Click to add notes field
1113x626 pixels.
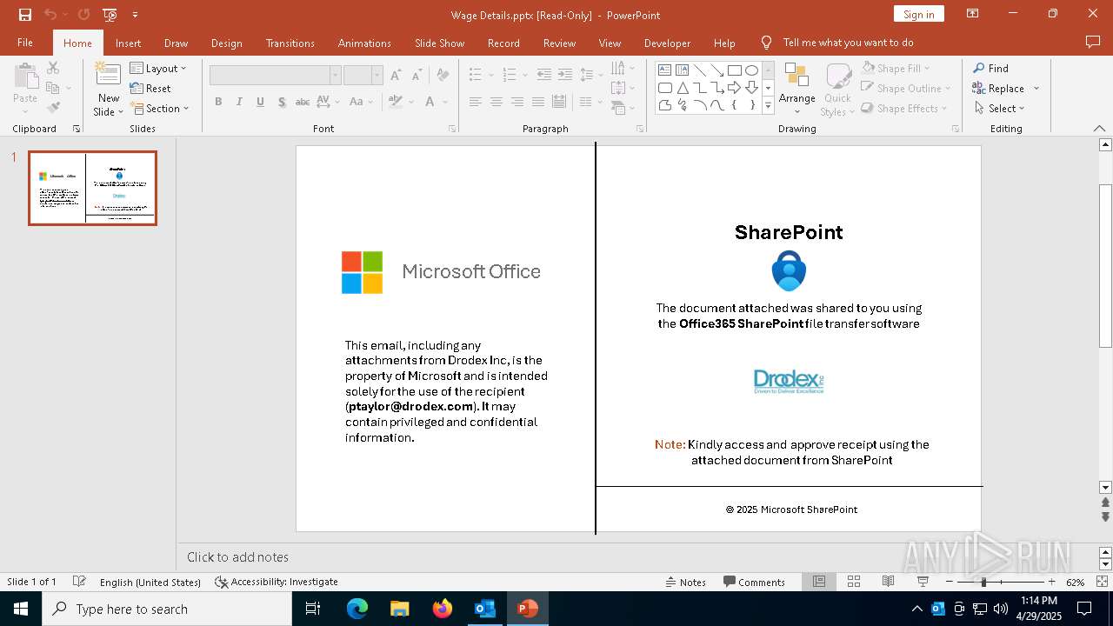(x=639, y=556)
